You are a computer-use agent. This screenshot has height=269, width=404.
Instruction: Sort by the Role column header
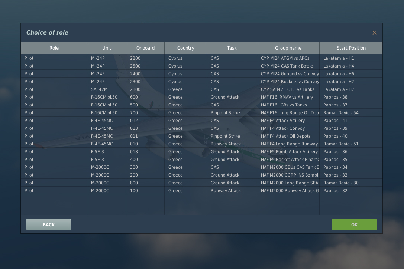pos(54,48)
